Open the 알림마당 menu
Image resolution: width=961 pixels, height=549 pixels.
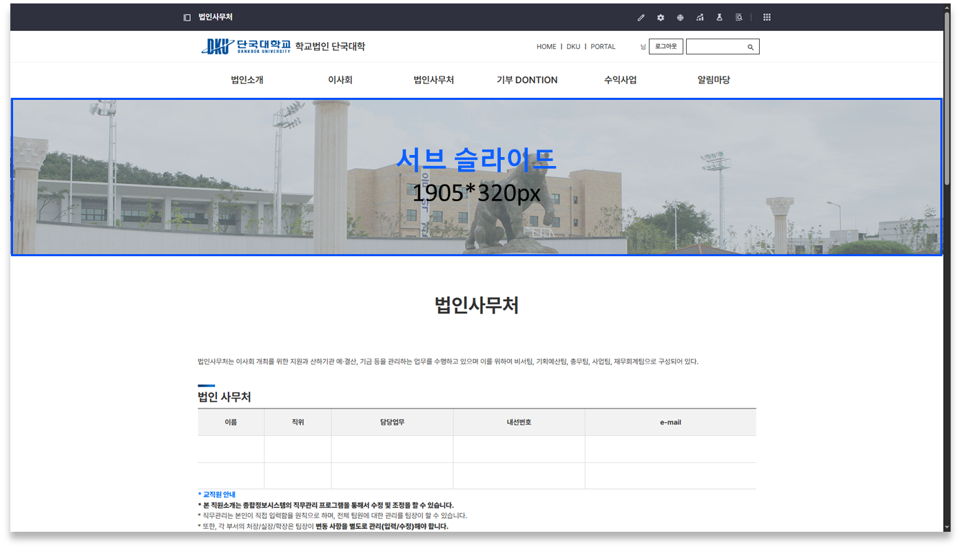click(713, 80)
